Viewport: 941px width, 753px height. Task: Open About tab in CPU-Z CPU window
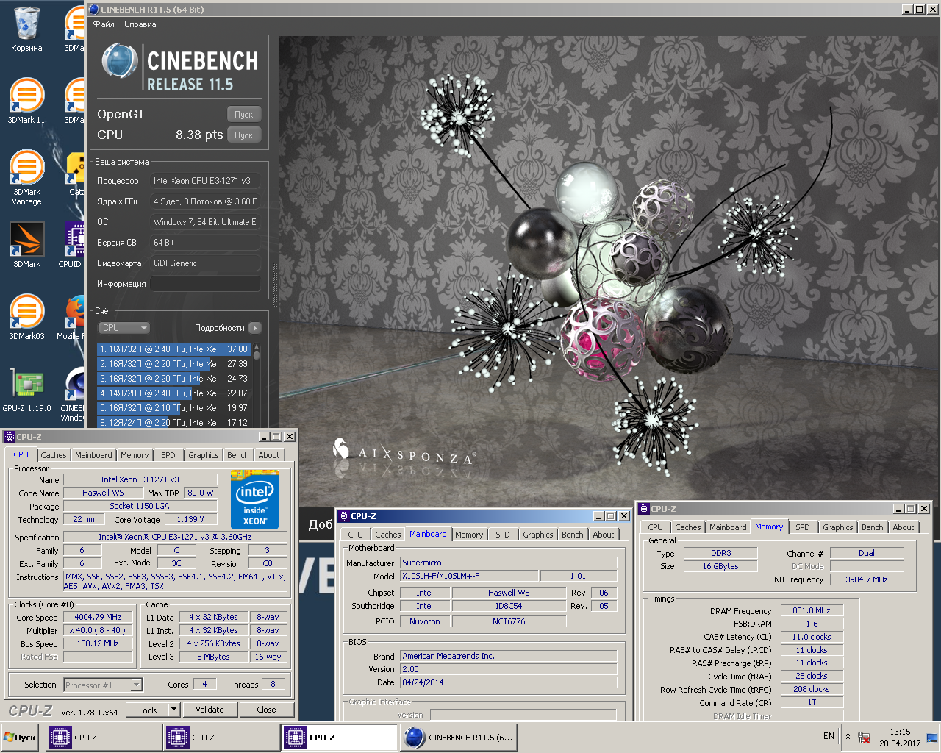tap(269, 455)
